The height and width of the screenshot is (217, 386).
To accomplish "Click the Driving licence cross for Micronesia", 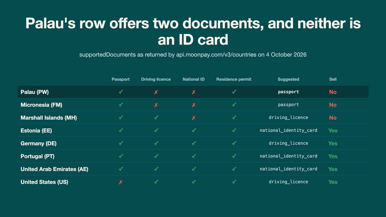I will (156, 105).
